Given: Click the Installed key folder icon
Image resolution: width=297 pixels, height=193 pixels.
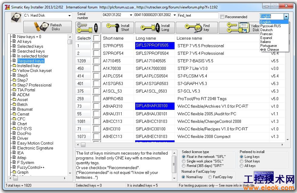Looking at the screenshot, I should pos(14,65).
